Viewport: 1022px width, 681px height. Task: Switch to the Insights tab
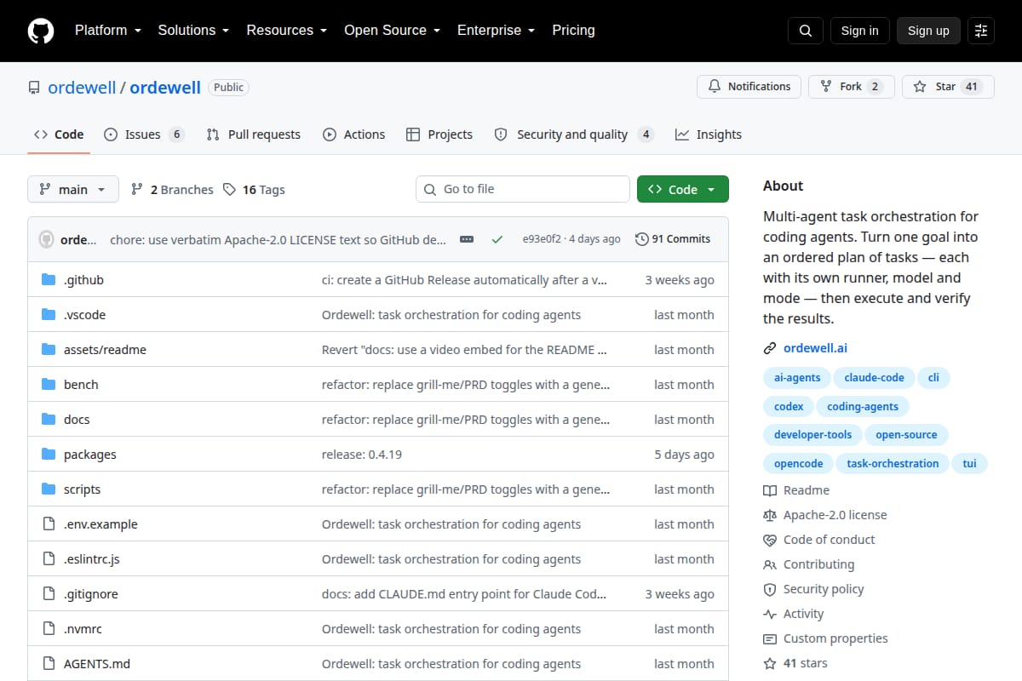coord(709,134)
